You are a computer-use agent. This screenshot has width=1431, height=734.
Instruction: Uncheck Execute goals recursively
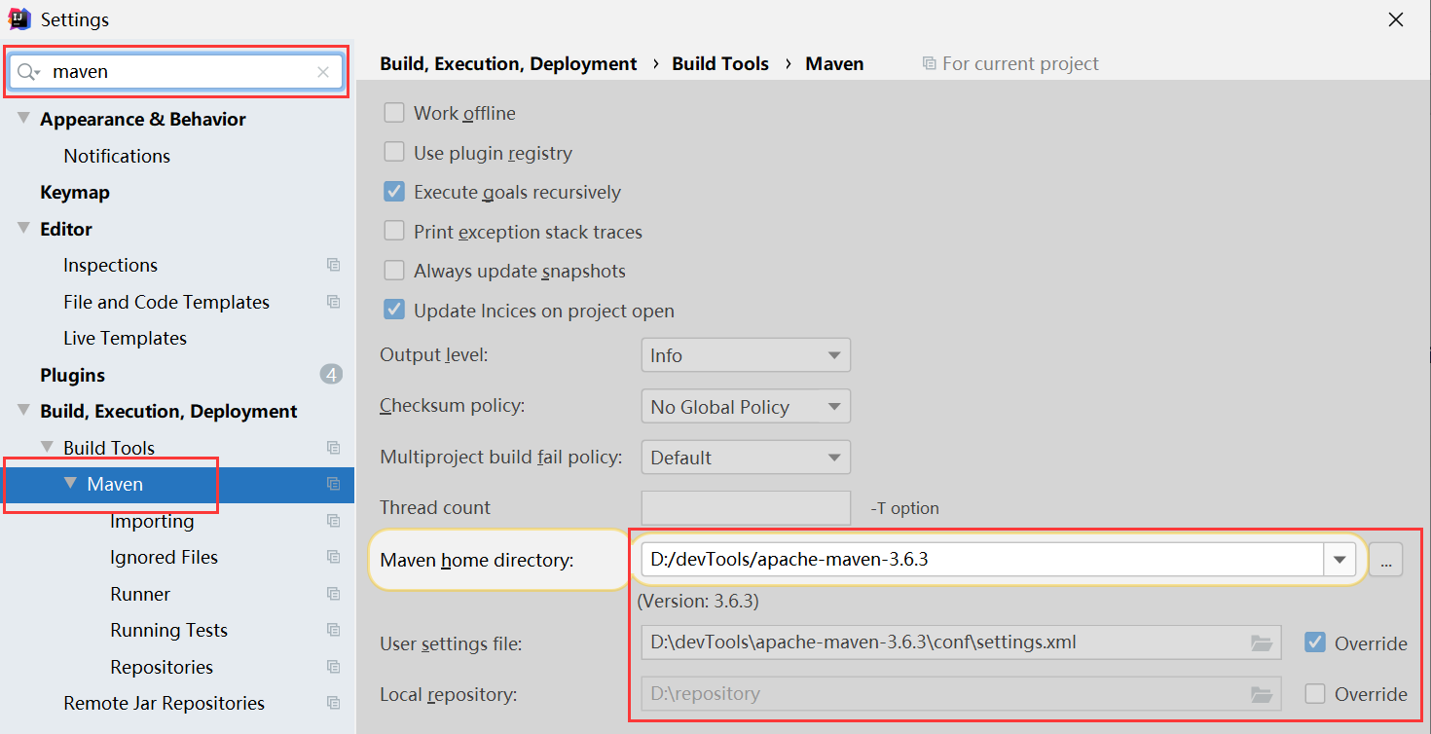[x=394, y=192]
